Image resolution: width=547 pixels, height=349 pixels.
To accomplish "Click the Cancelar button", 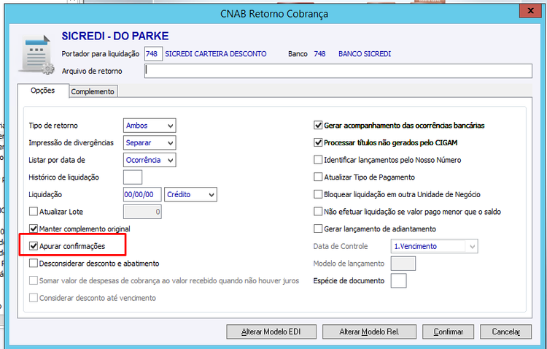I will pos(506,331).
